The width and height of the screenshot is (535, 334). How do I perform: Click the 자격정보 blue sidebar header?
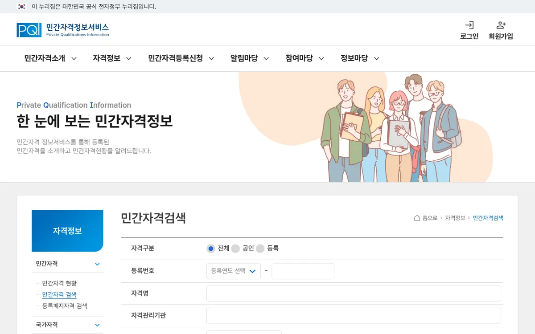pyautogui.click(x=67, y=231)
